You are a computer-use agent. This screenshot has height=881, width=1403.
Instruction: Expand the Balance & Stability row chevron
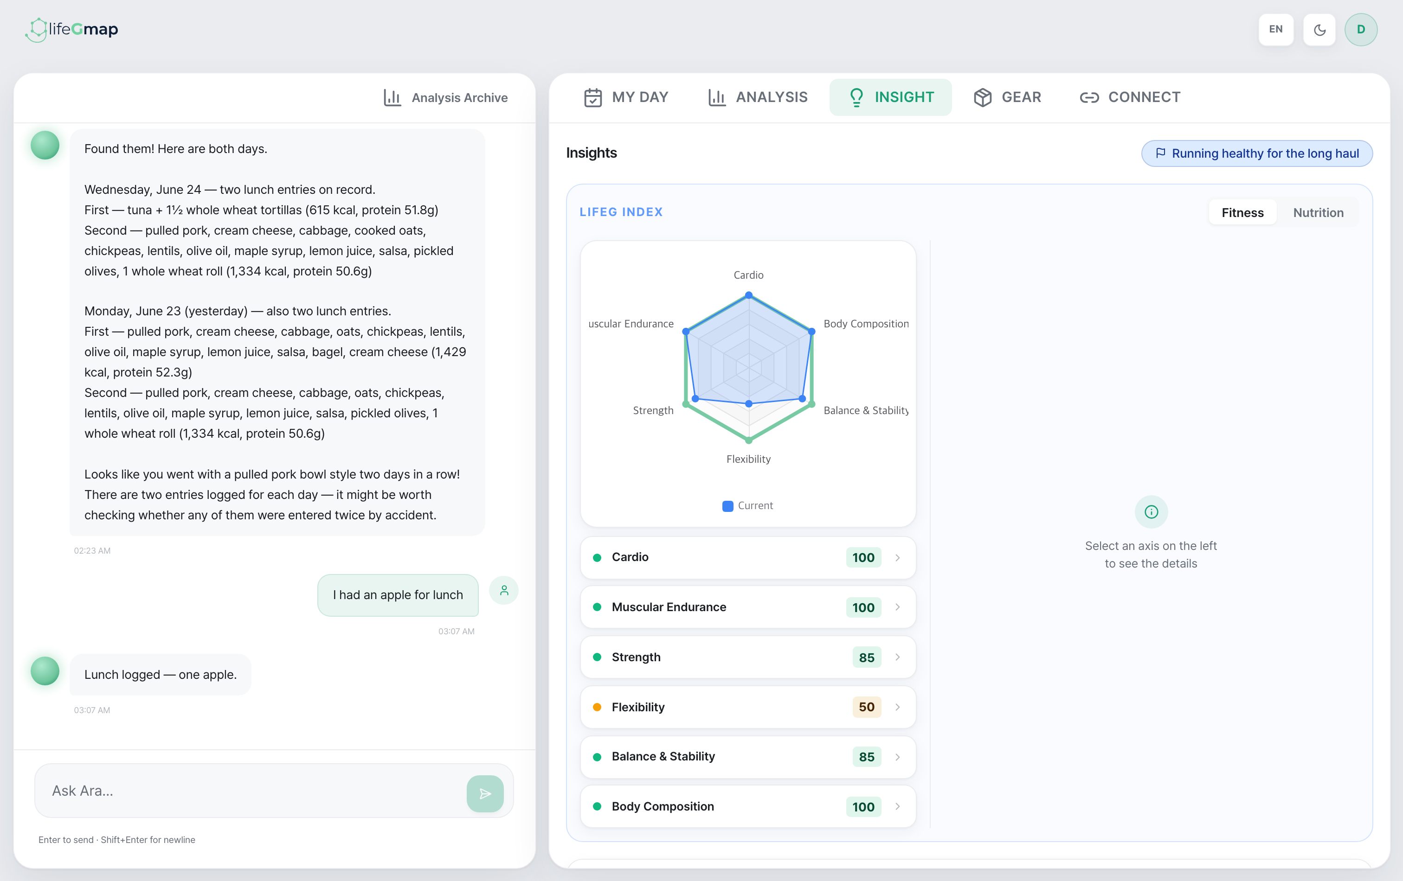click(x=897, y=757)
